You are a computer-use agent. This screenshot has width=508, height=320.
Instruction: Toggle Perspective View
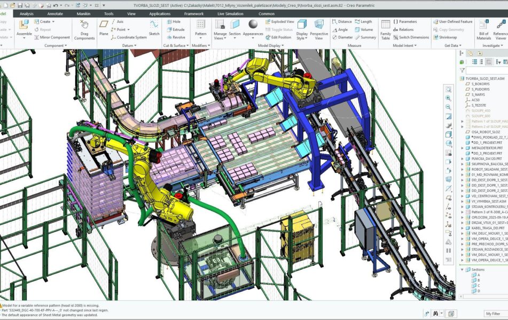click(x=319, y=29)
